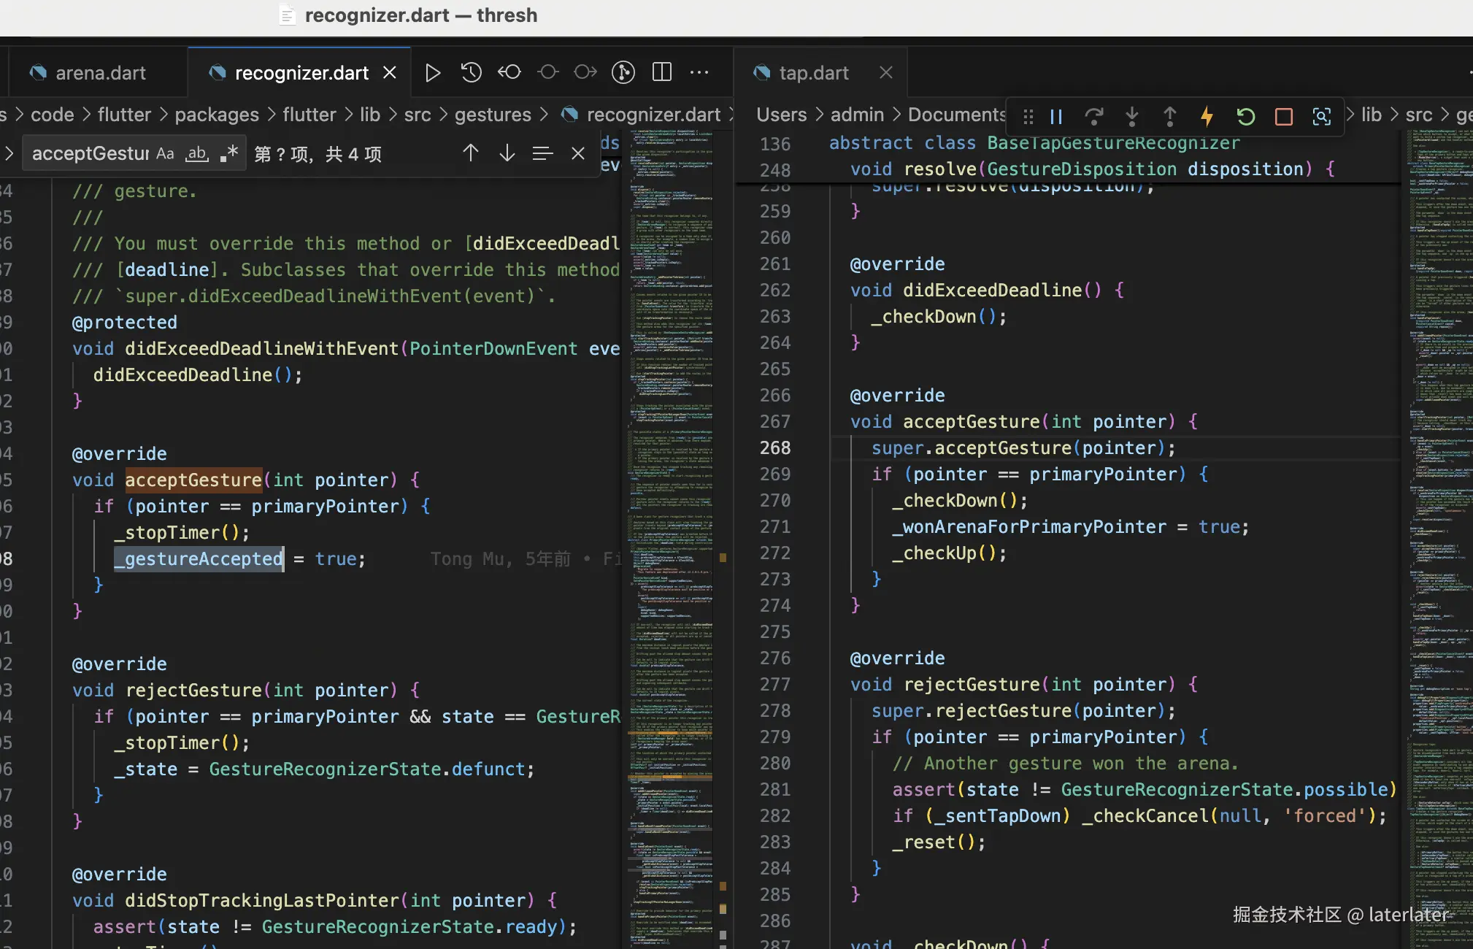Go to next search match arrow
Image resolution: width=1473 pixels, height=949 pixels.
[507, 153]
